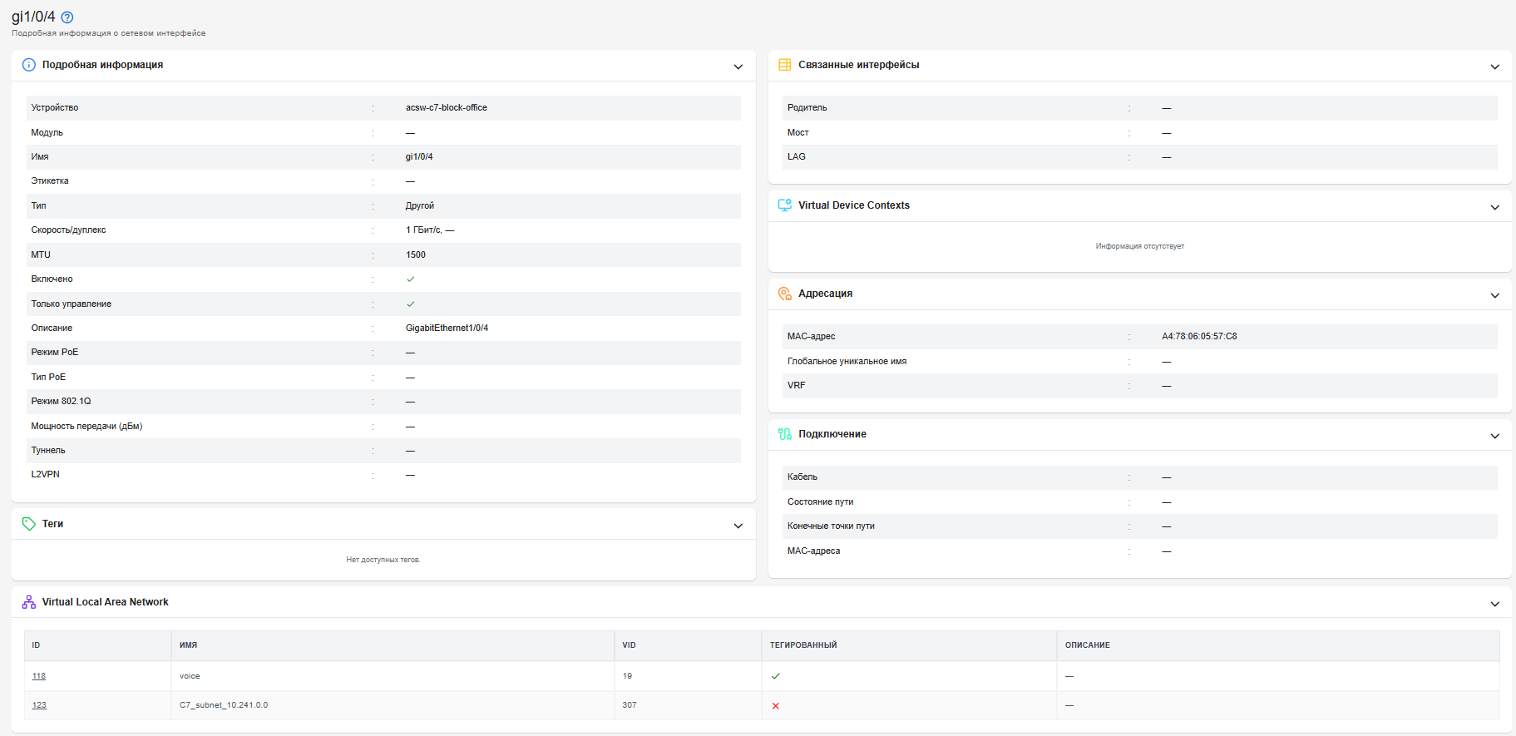Click the Virtual Device Contexts monitor icon

tap(785, 205)
